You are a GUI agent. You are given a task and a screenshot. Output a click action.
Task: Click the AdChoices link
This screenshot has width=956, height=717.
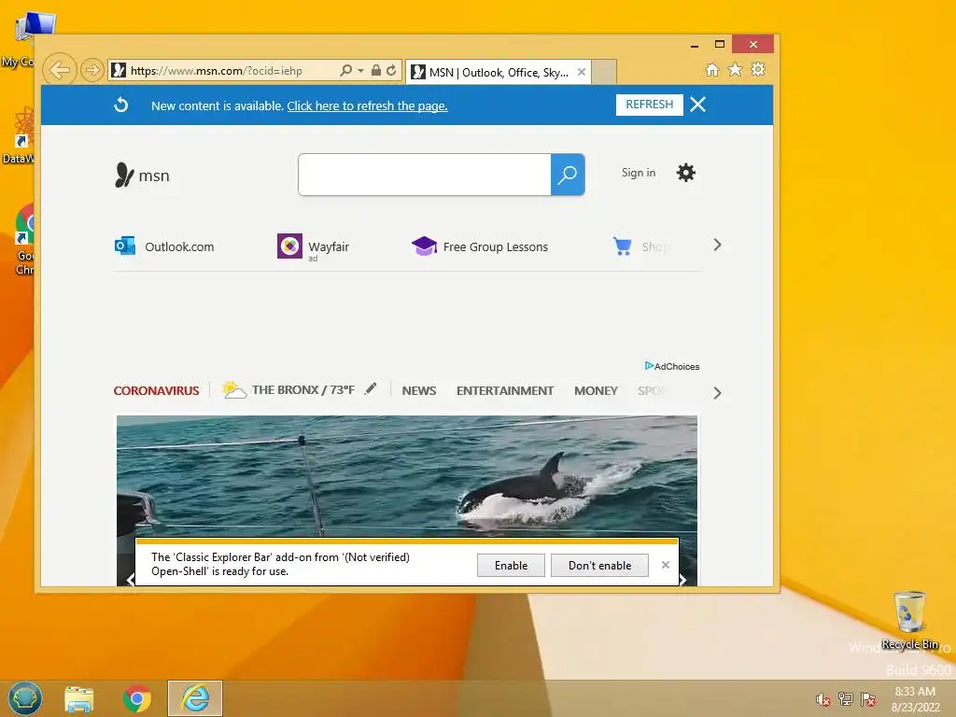tap(672, 366)
